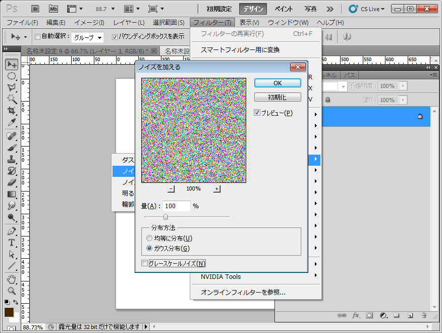Zoom out preview with the minus button
Viewport: 442px width, 333px height.
[171, 189]
